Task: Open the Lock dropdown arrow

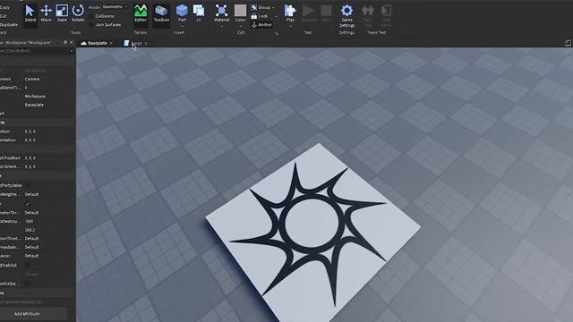Action: (276, 16)
